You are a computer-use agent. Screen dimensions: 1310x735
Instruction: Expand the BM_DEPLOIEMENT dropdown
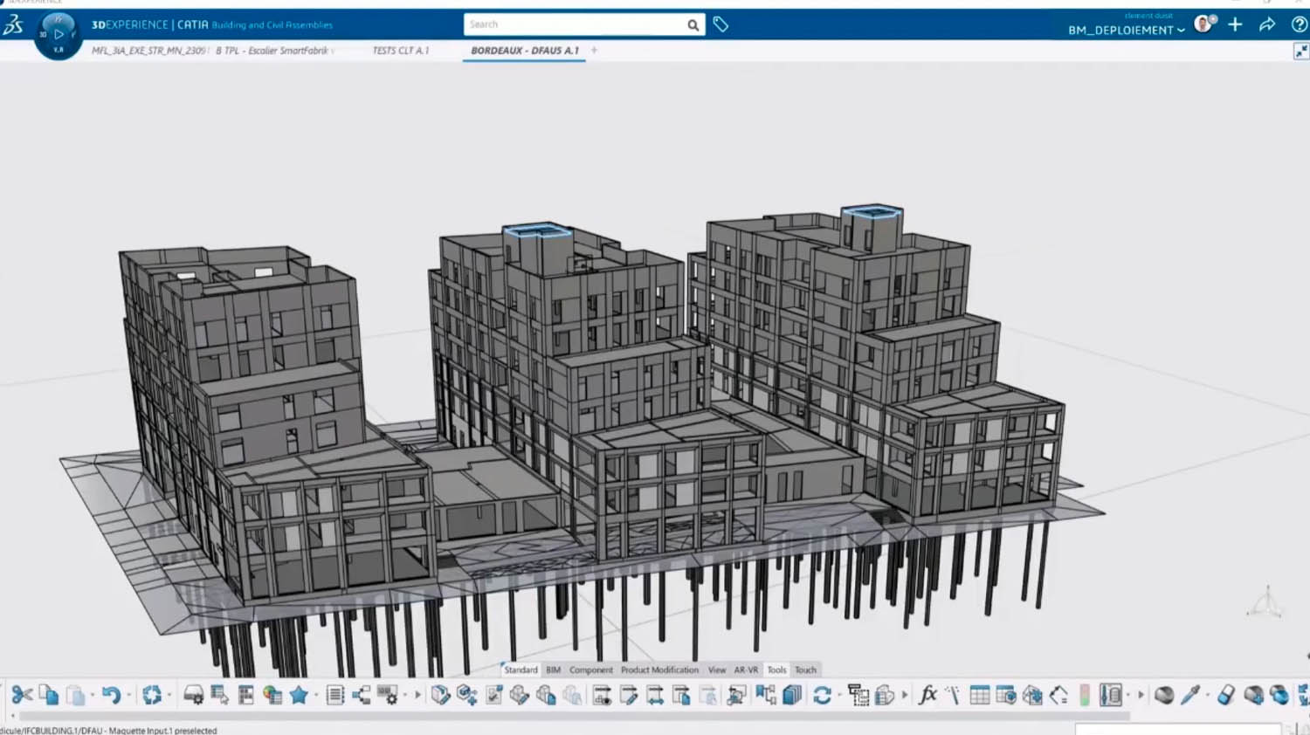coord(1181,31)
